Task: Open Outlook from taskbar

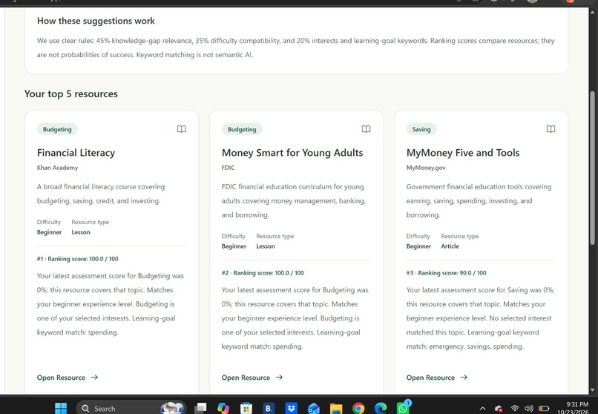Action: click(x=314, y=408)
